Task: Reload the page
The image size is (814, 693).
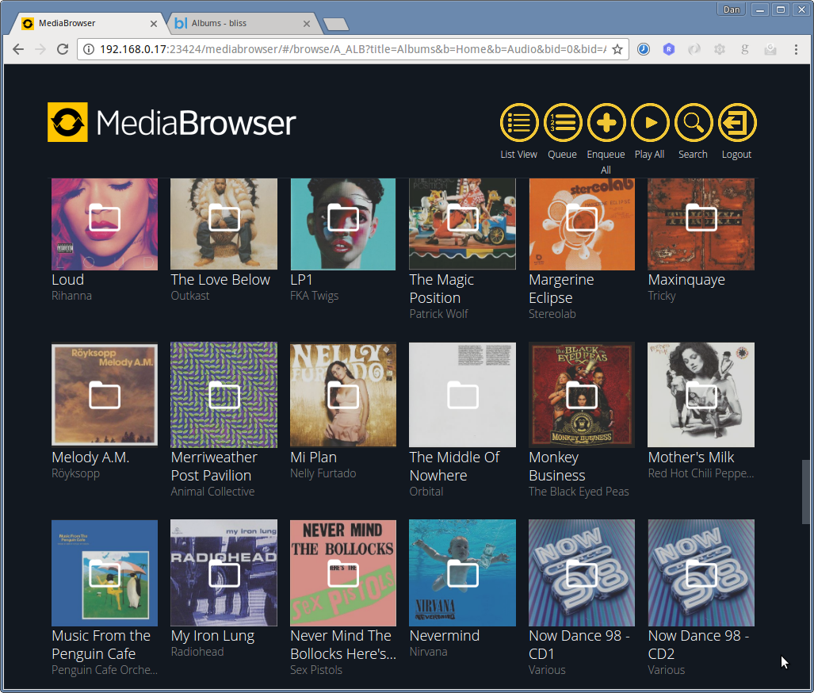Action: [63, 49]
